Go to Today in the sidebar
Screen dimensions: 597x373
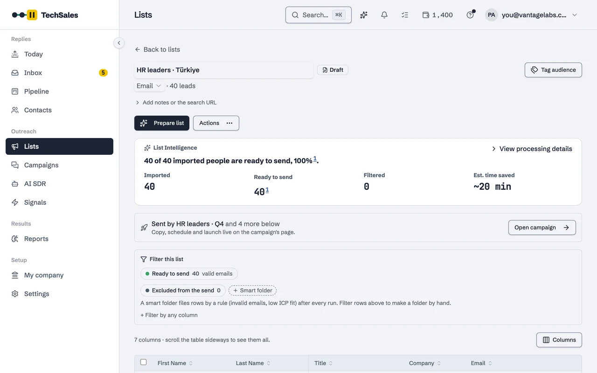59,54
